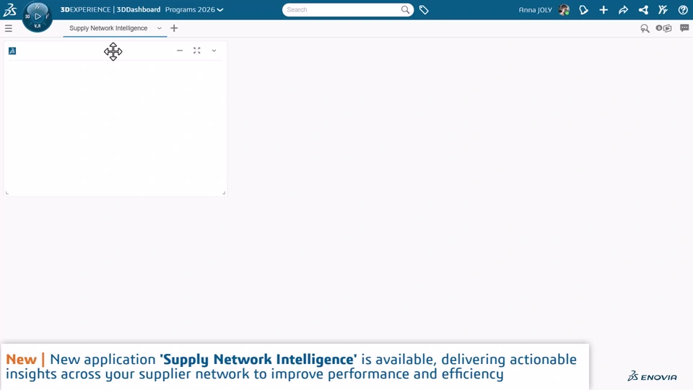Viewport: 693px width, 390px height.
Task: Click the 3DDashboard title text
Action: point(139,9)
